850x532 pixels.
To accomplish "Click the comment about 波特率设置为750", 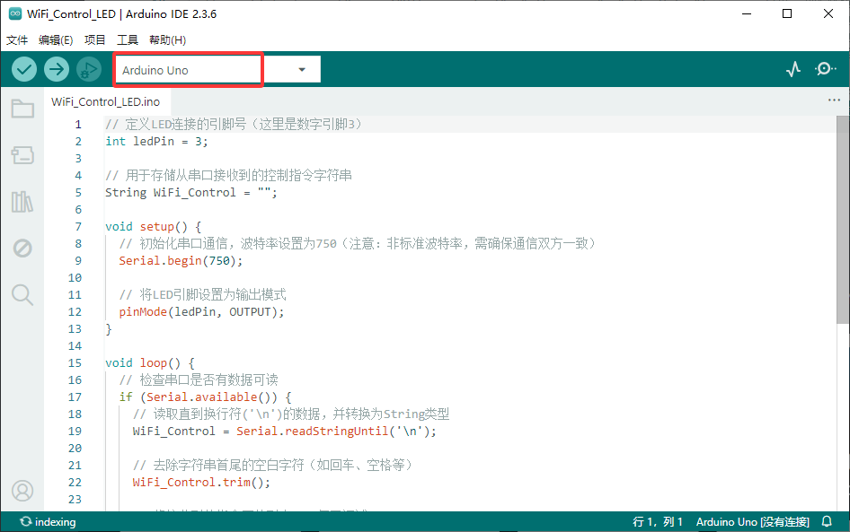I will tap(359, 243).
